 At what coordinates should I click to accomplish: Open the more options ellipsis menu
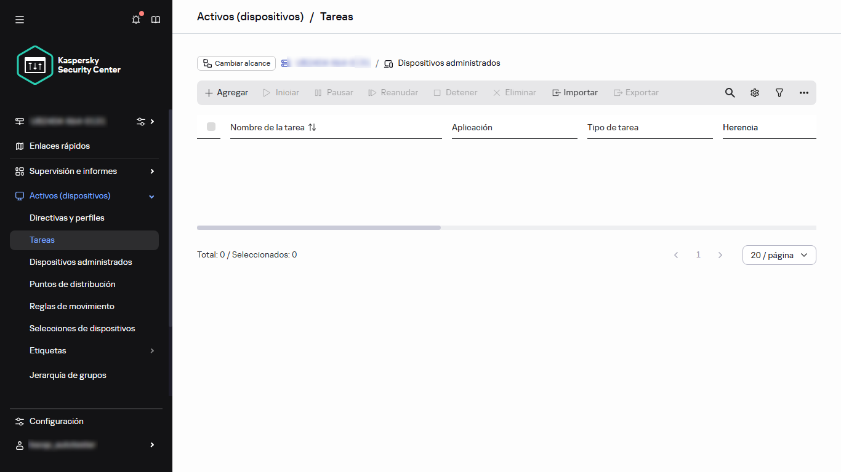click(x=804, y=93)
